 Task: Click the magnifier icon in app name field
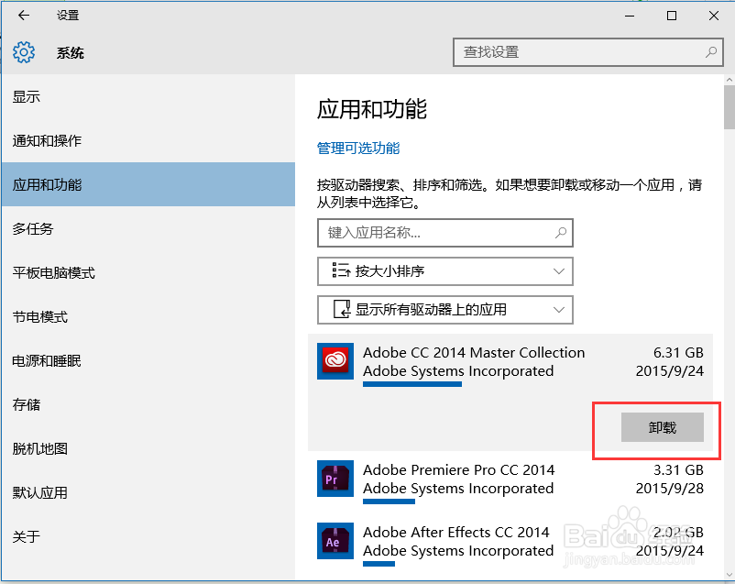(562, 233)
